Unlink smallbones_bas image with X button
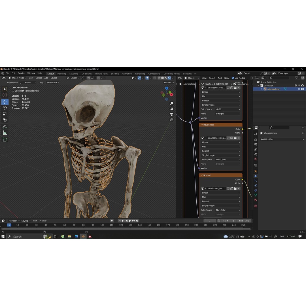This screenshot has height=306, width=306. coord(239,88)
